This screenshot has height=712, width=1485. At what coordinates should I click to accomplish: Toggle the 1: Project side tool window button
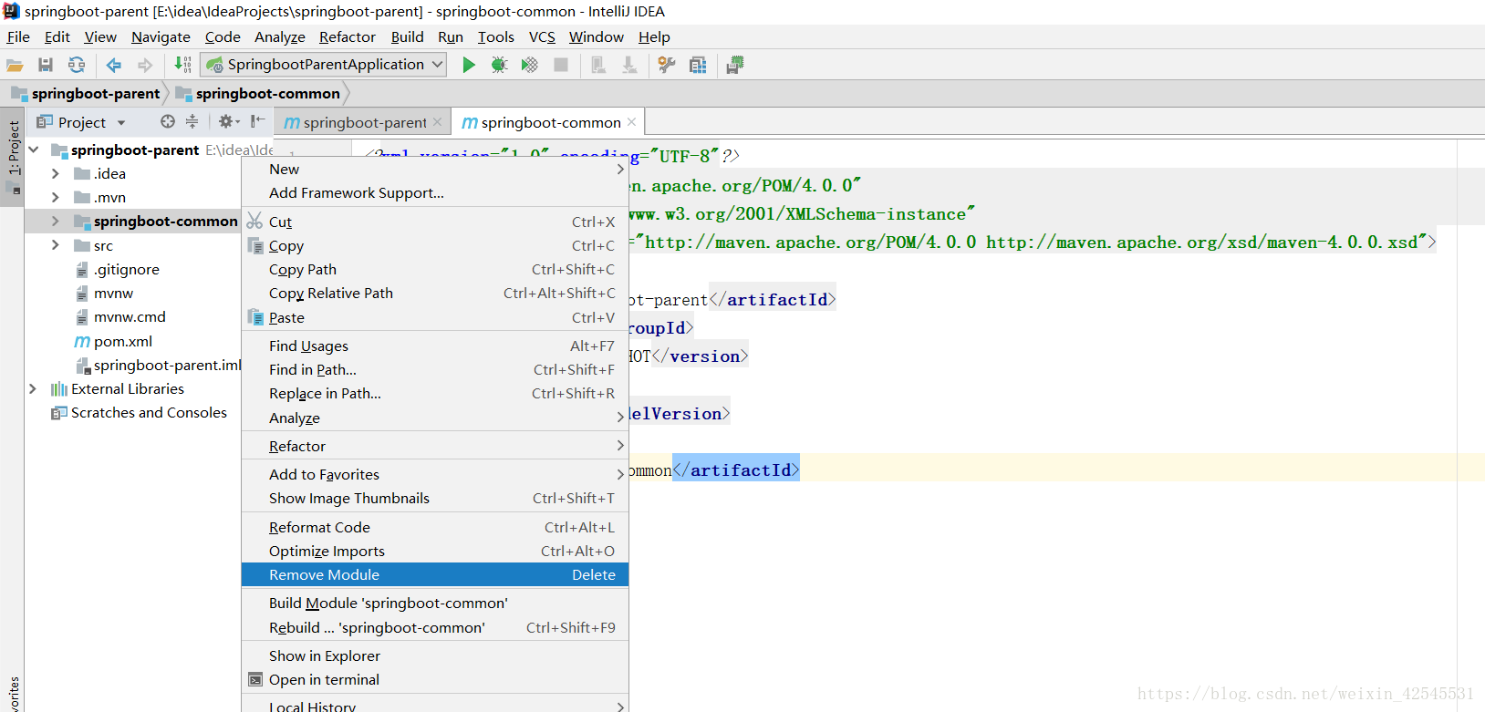pos(13,157)
